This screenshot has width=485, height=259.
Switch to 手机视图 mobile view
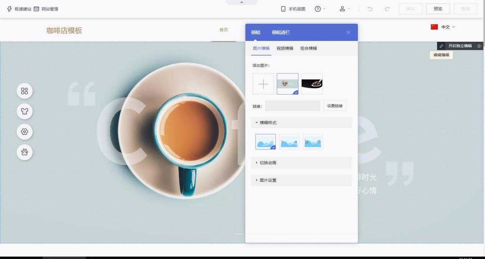[293, 9]
